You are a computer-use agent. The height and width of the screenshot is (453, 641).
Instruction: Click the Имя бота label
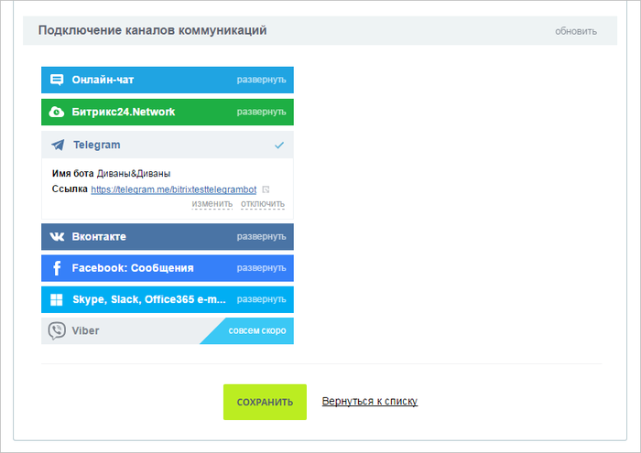[72, 174]
